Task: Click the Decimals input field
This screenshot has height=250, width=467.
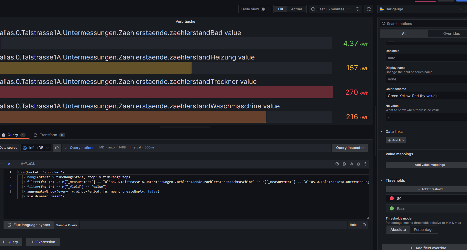Action: tap(426, 58)
